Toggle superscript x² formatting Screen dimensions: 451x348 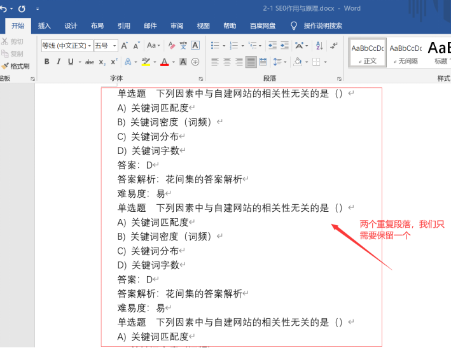[114, 62]
